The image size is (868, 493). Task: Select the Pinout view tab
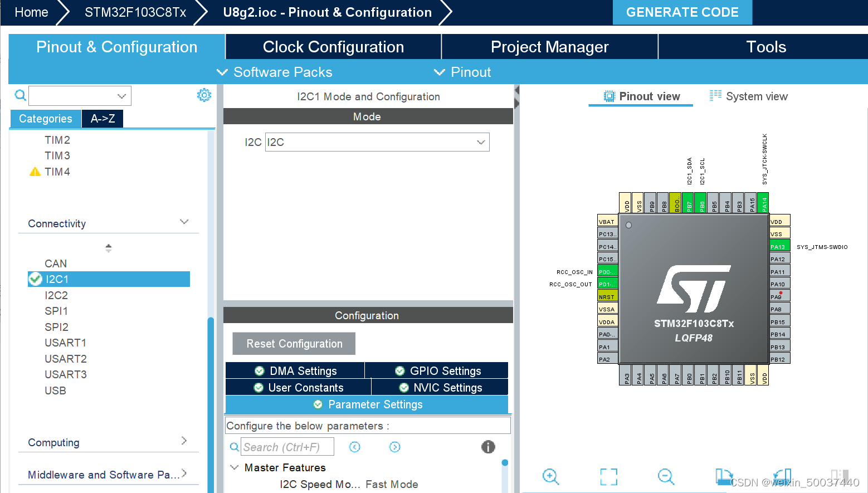tap(641, 96)
